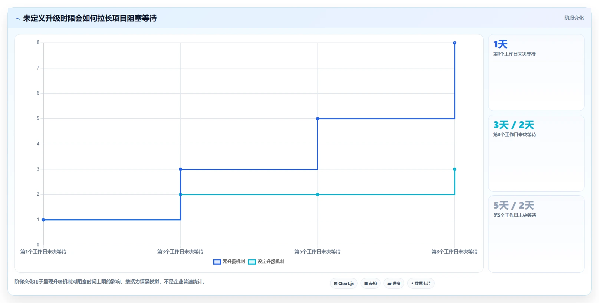Click the y-axis label 8
The width and height of the screenshot is (599, 303).
point(38,43)
